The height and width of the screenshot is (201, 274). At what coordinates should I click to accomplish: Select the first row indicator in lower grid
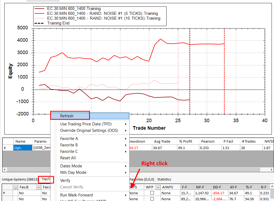coord(4,193)
